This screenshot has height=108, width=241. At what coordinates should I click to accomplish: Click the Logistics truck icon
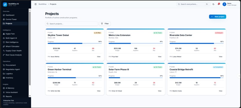pyautogui.click(x=4, y=74)
